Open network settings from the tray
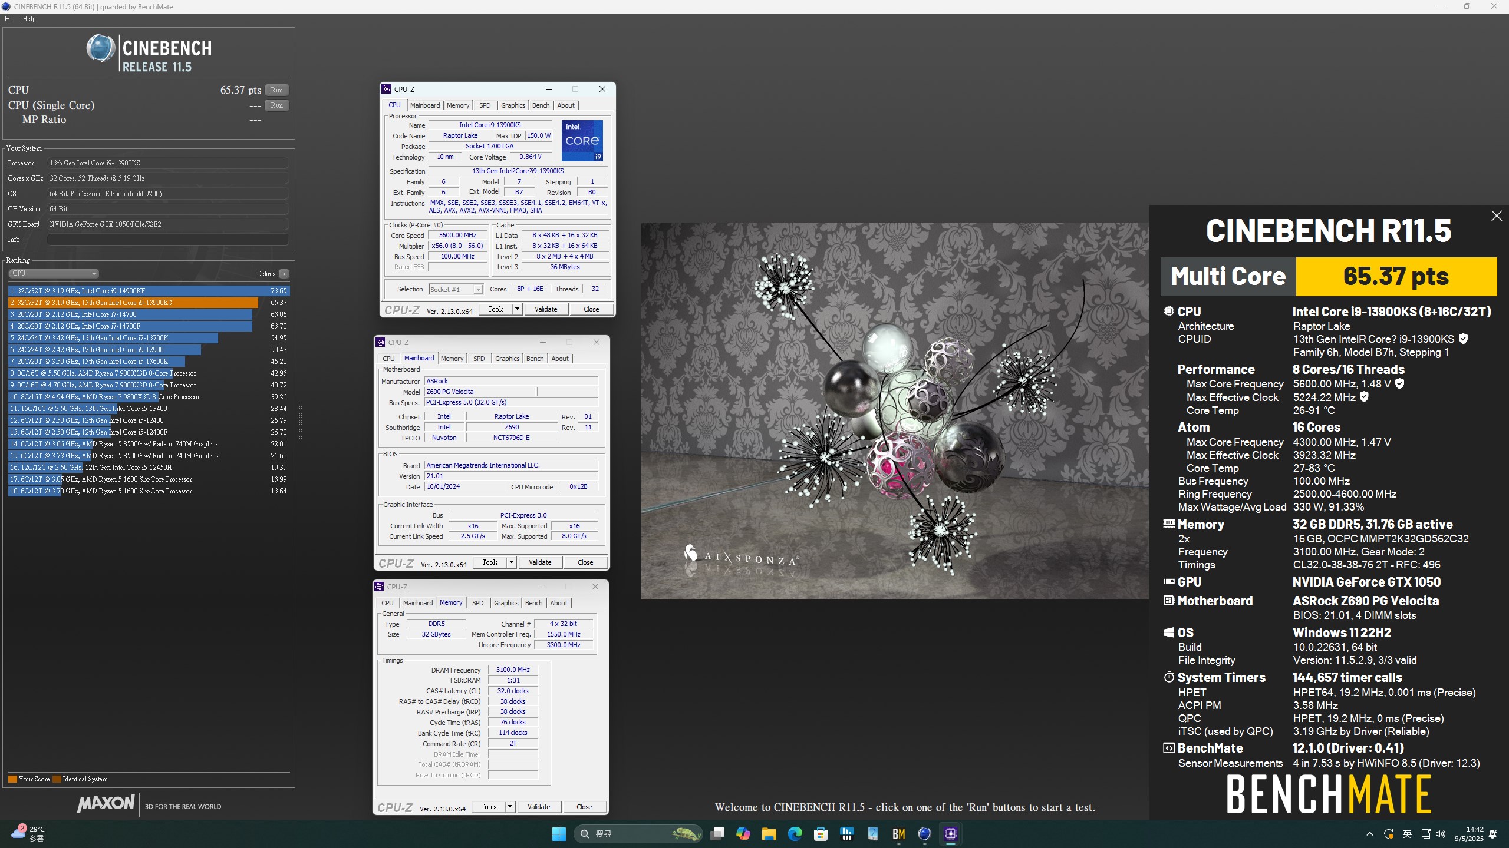Image resolution: width=1509 pixels, height=848 pixels. tap(1426, 834)
